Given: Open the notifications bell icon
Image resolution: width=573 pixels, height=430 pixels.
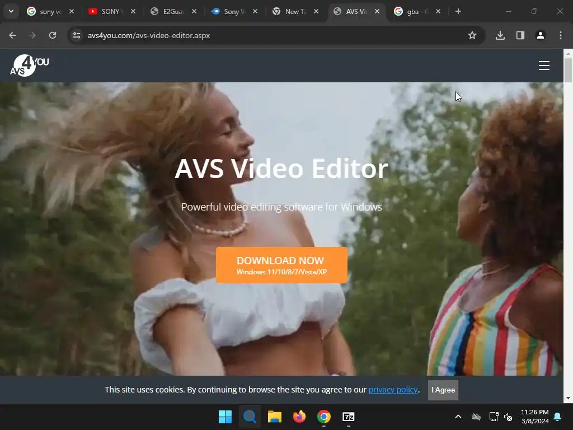Looking at the screenshot, I should pos(558,417).
